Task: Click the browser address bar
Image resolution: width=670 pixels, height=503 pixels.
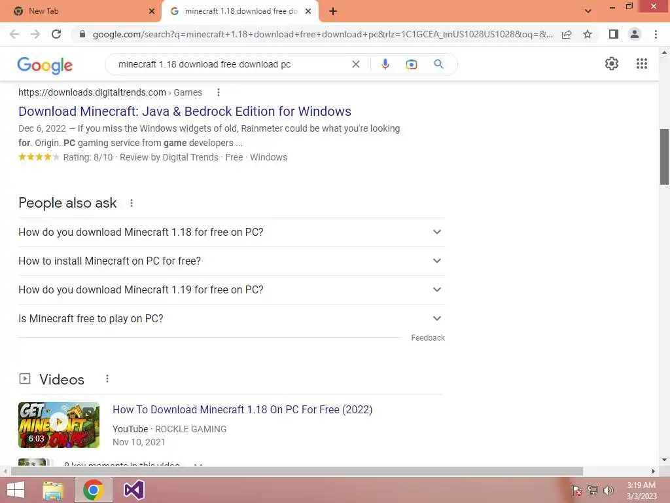Action: pyautogui.click(x=323, y=34)
